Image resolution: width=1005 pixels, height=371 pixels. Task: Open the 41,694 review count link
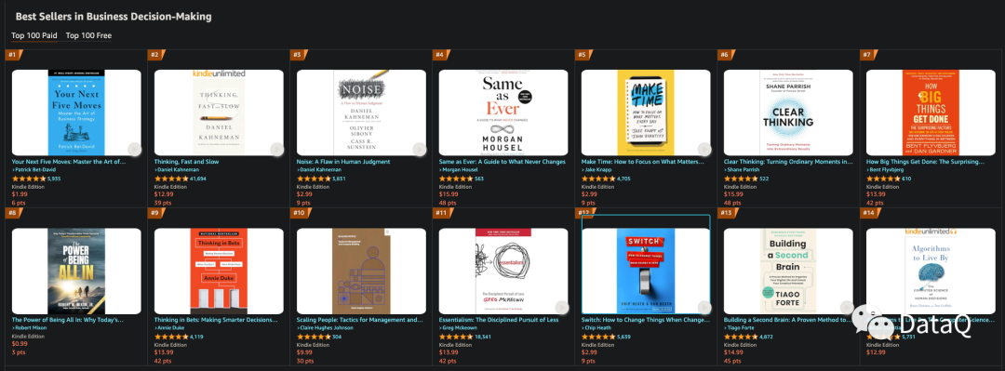pos(198,179)
